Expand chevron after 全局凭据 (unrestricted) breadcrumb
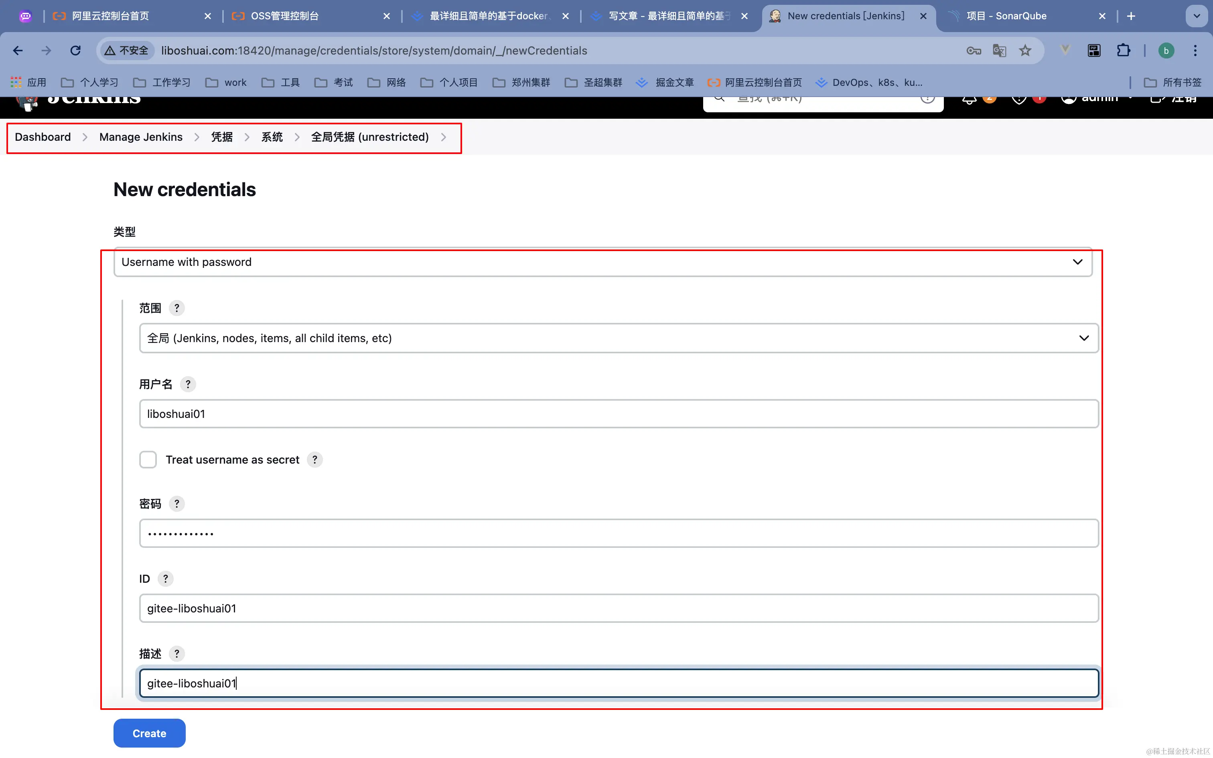The width and height of the screenshot is (1213, 758). click(444, 137)
